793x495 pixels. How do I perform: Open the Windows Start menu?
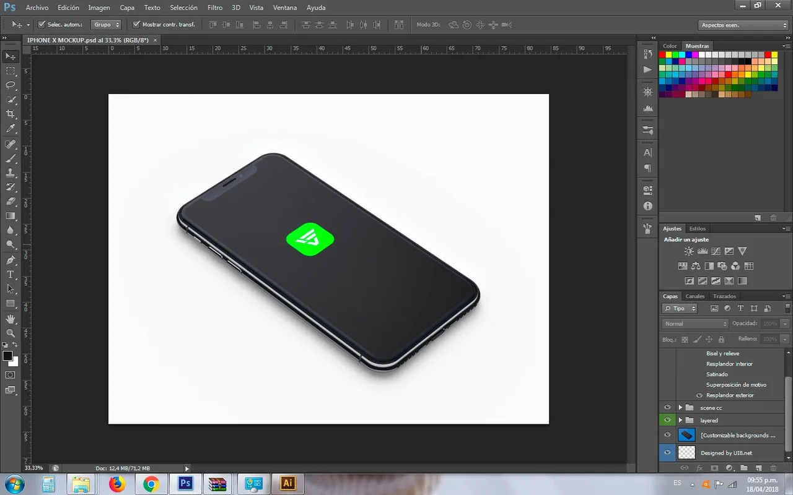point(14,484)
